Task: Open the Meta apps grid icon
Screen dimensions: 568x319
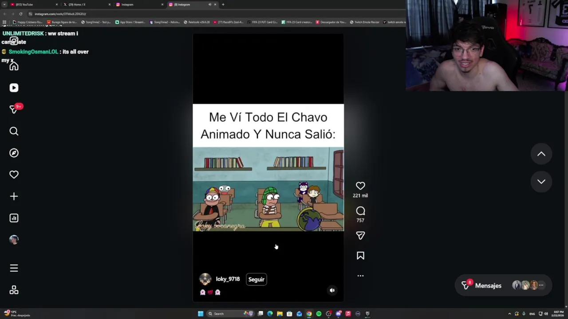Action: pos(14,290)
